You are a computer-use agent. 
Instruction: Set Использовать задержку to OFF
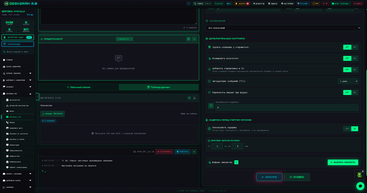coord(347,129)
